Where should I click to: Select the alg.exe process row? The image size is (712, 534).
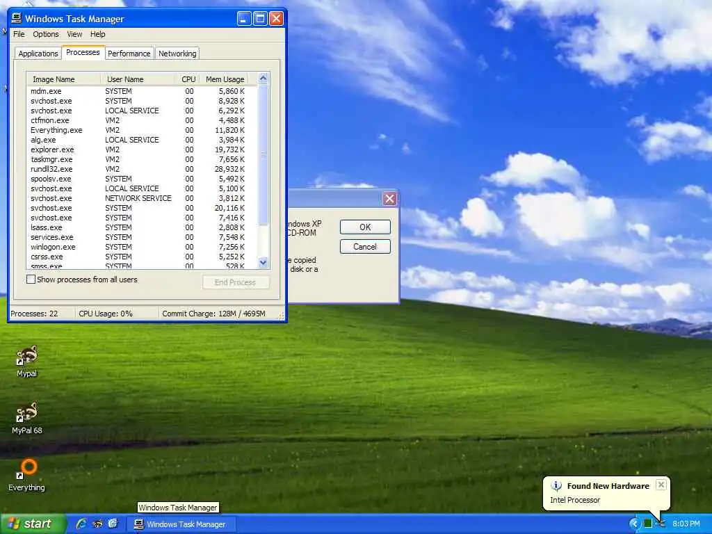[141, 140]
